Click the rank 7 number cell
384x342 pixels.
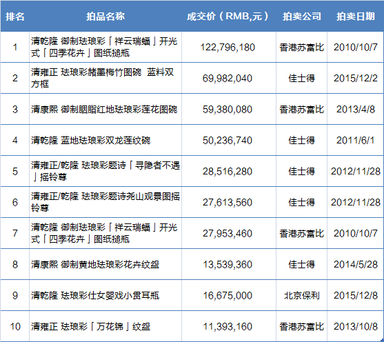click(15, 233)
